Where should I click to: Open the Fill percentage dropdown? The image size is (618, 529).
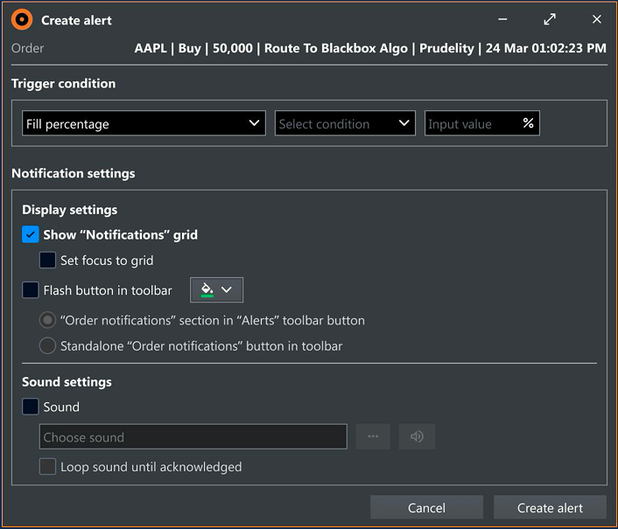pos(144,123)
